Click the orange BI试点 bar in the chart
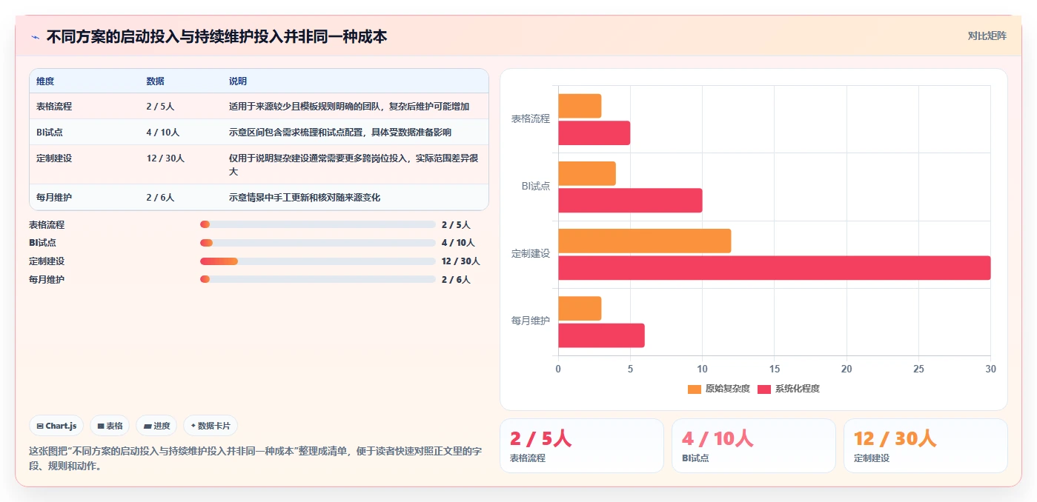This screenshot has height=502, width=1037. coord(587,173)
